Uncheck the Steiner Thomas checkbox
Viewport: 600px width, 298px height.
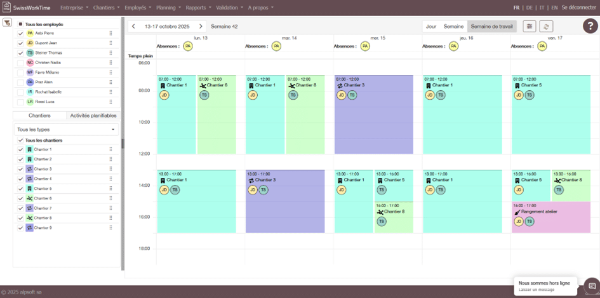tap(21, 53)
